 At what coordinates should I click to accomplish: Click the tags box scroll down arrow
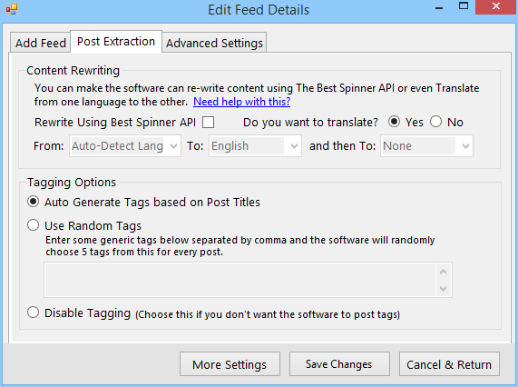[444, 288]
